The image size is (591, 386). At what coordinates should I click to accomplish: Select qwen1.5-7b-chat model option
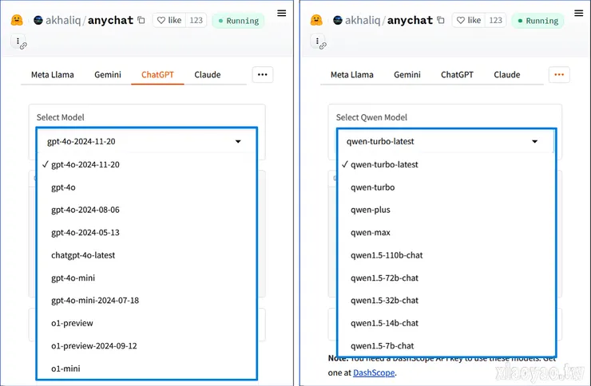point(446,346)
